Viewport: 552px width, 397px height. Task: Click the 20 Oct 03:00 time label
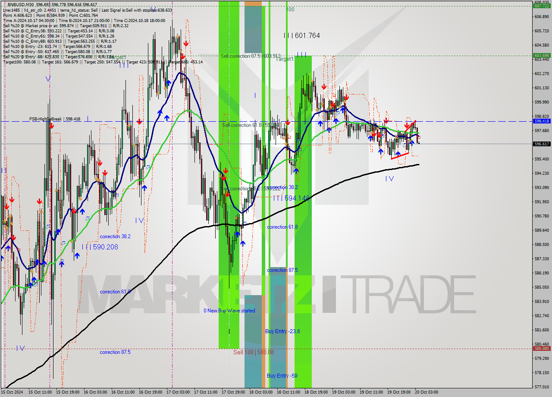point(427,392)
